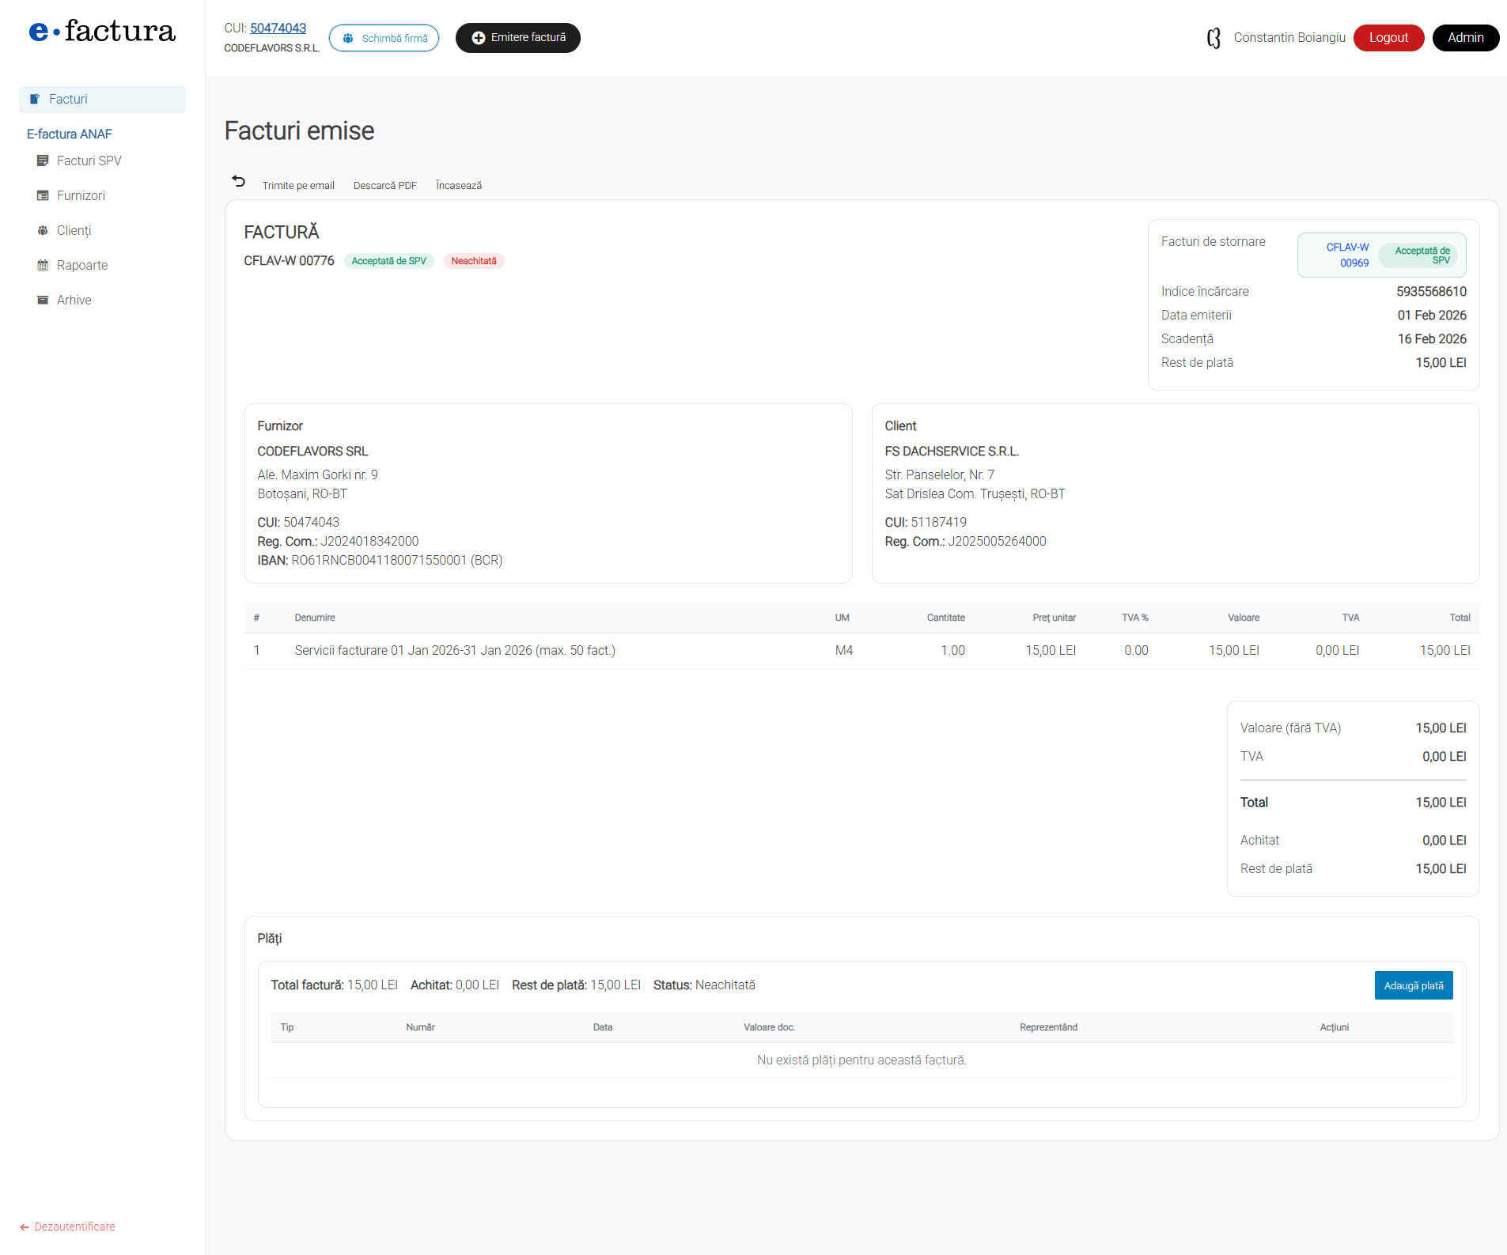Select the Furnizori sidebar icon
1507x1255 pixels.
tap(43, 196)
